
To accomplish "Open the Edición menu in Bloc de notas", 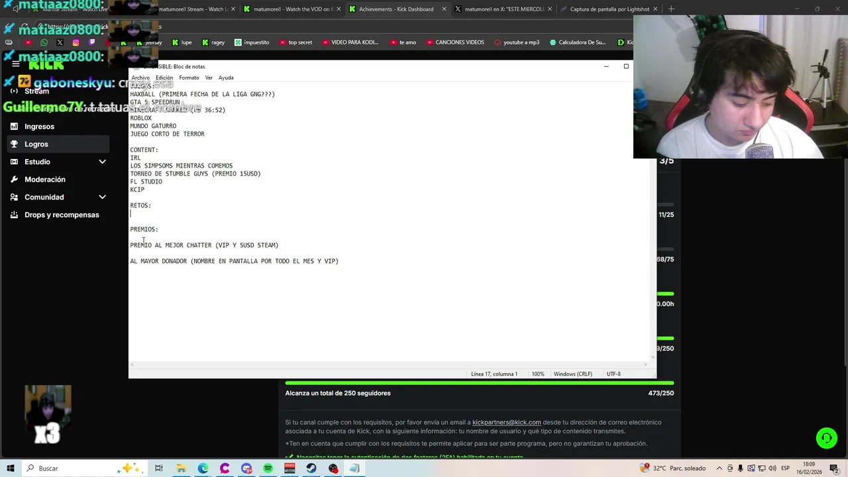I will 164,78.
